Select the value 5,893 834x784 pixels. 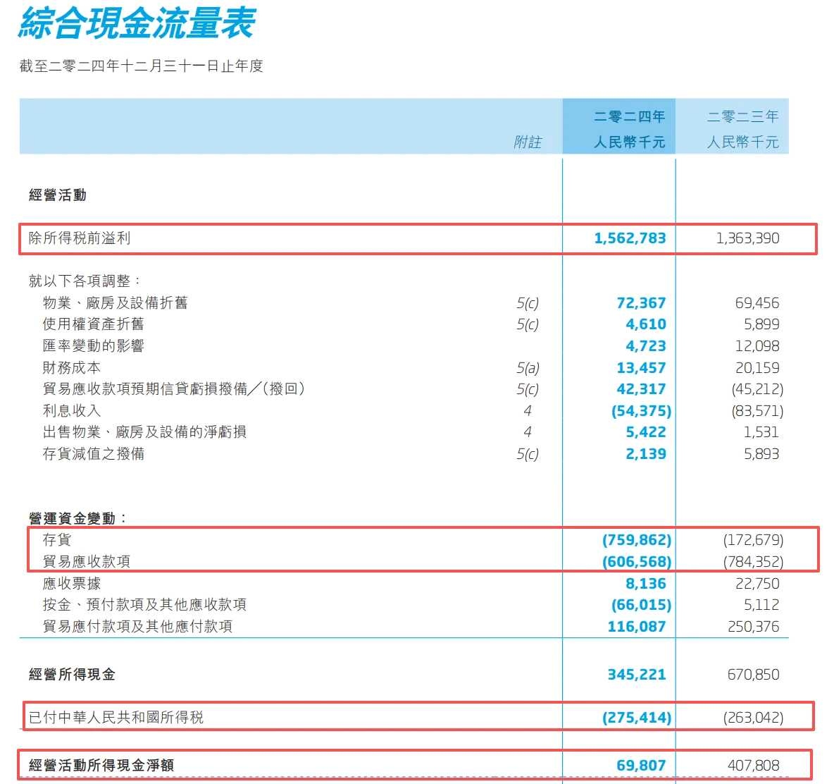pos(761,453)
